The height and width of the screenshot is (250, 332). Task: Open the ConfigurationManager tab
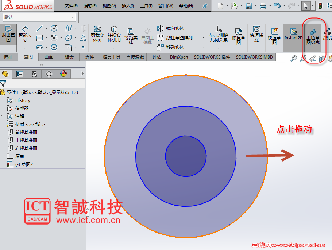click(x=34, y=74)
